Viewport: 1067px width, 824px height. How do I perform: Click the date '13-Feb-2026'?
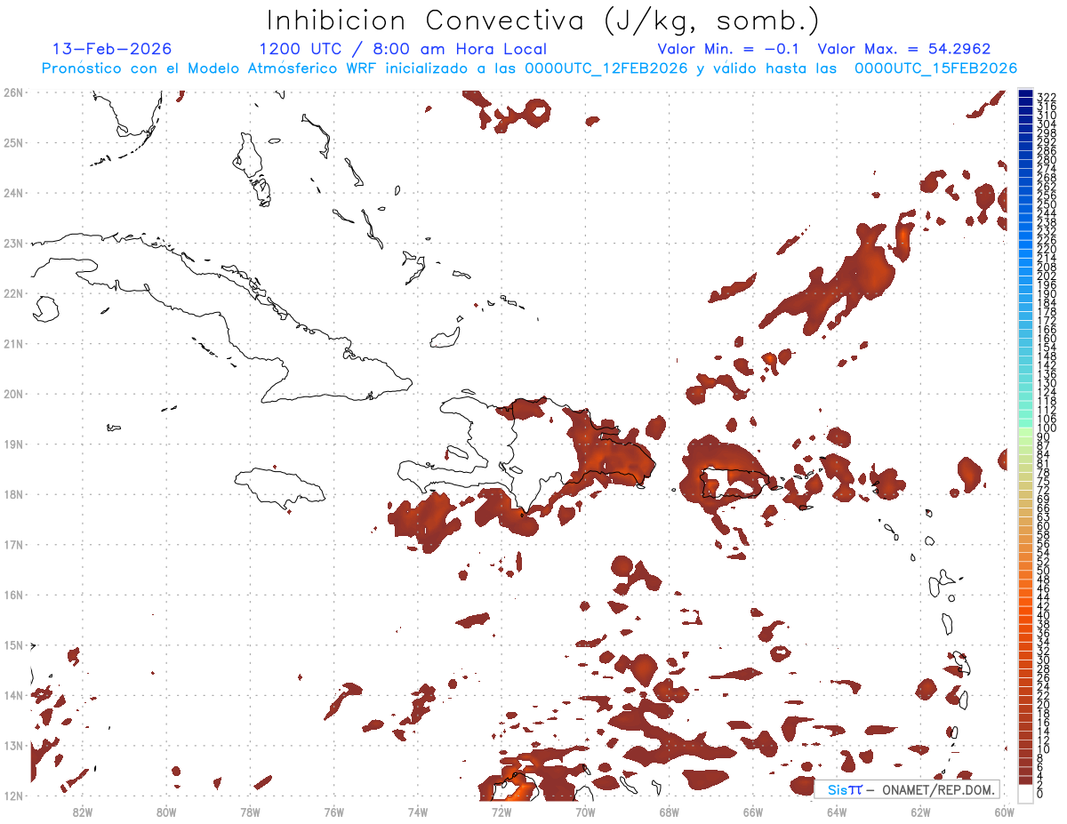tap(112, 49)
